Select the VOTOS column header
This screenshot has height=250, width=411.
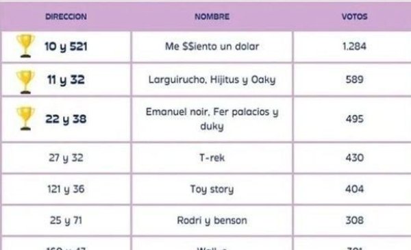(x=354, y=16)
